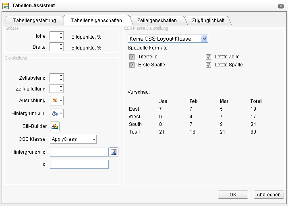This screenshot has width=288, height=206.
Task: Click the Stil-Builder icon button
Action: click(55, 126)
